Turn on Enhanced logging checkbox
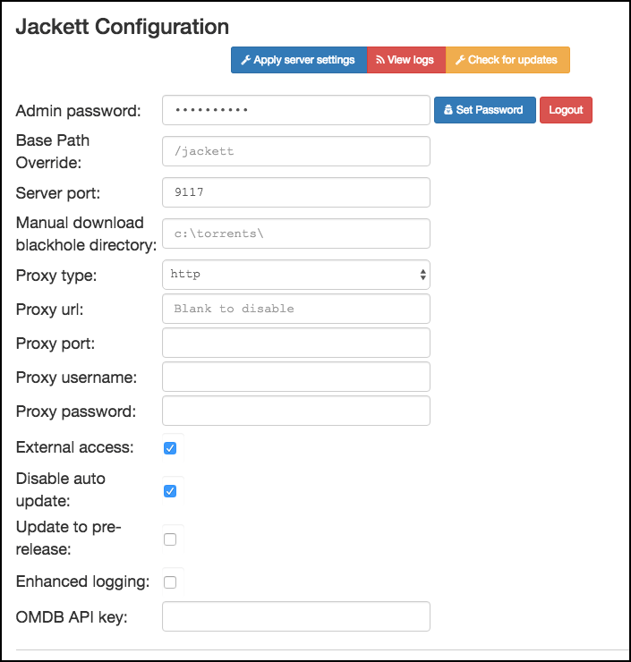Image resolution: width=631 pixels, height=662 pixels. click(x=170, y=582)
